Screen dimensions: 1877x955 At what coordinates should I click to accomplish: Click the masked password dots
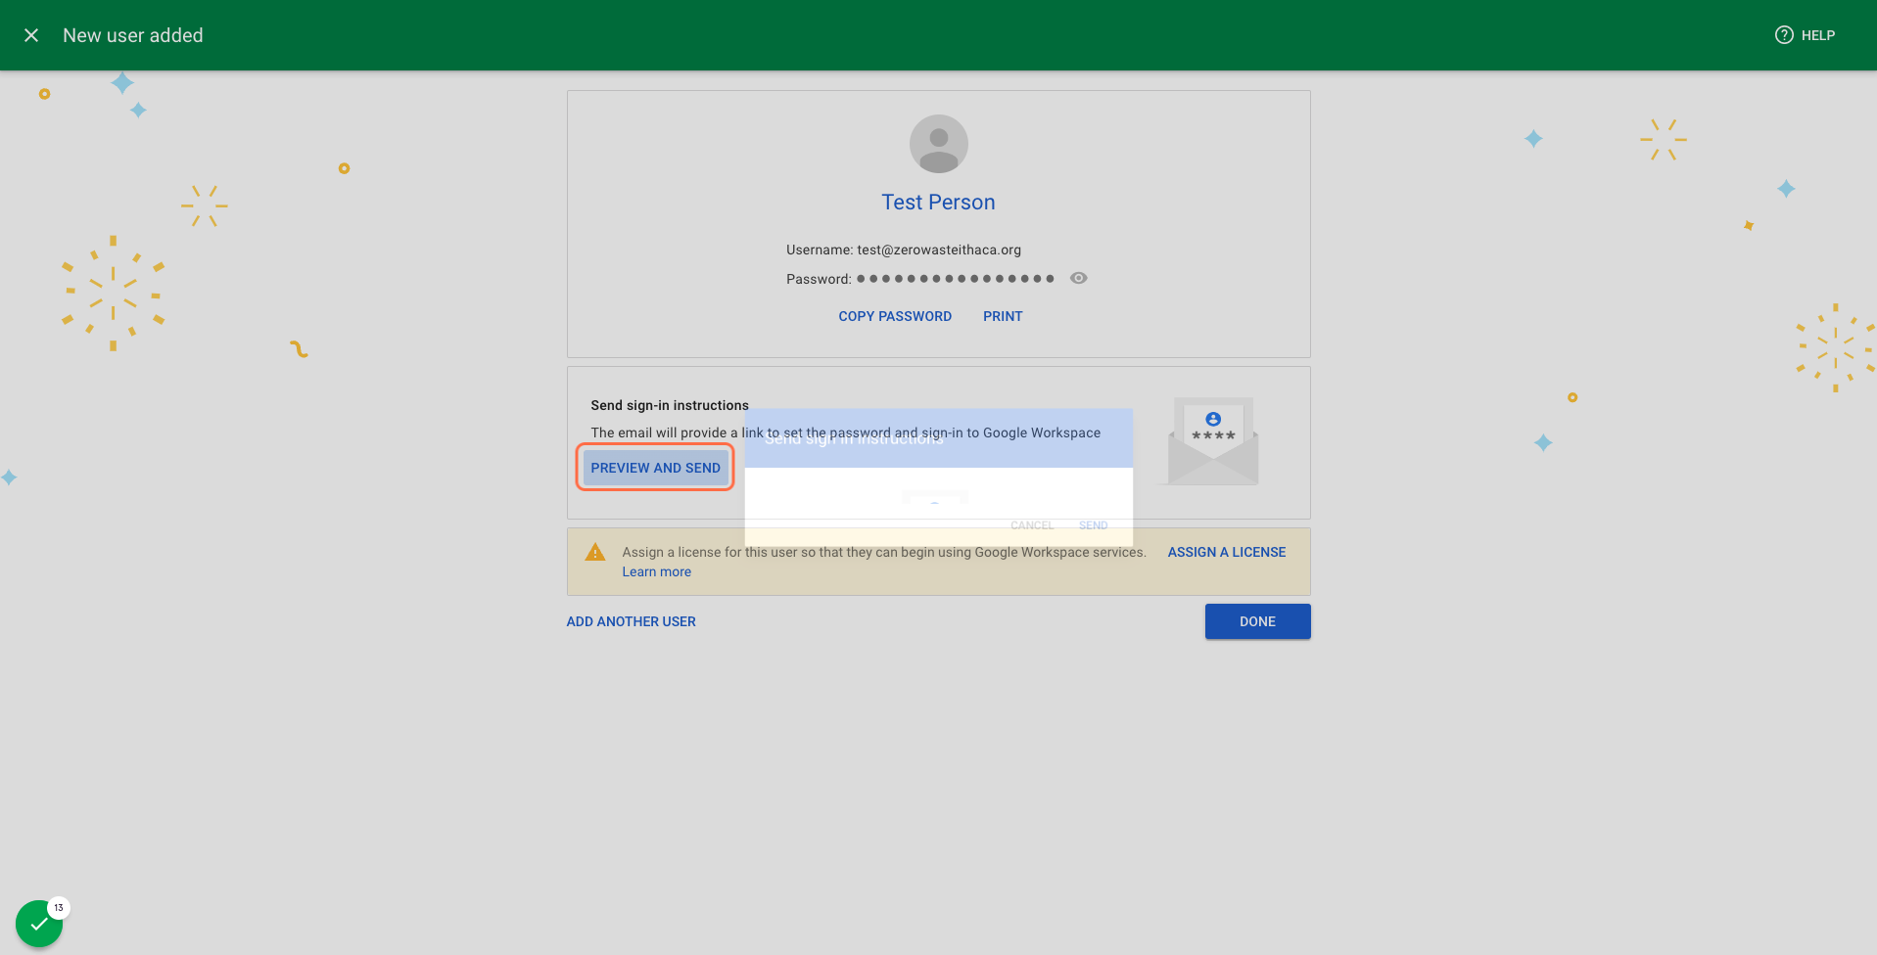coord(955,279)
